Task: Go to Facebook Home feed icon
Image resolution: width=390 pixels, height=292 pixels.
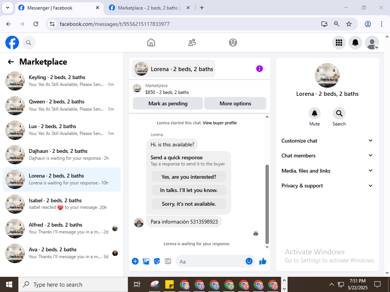Action: coord(151,43)
